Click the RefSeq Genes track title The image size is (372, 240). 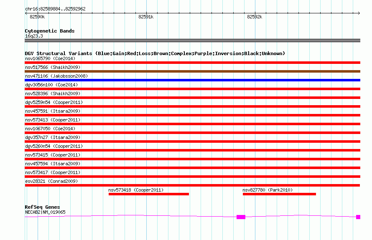[x=42, y=207]
